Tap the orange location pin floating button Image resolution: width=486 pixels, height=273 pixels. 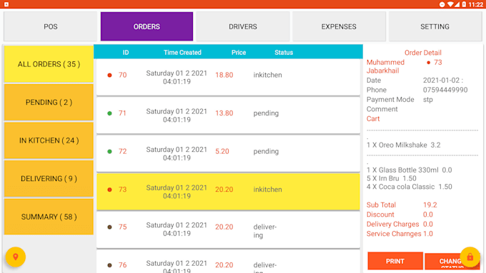coord(15,257)
